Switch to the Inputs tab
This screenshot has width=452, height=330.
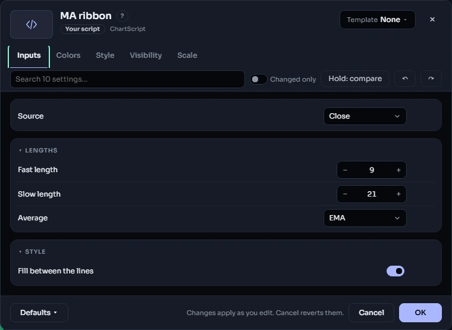pyautogui.click(x=29, y=55)
